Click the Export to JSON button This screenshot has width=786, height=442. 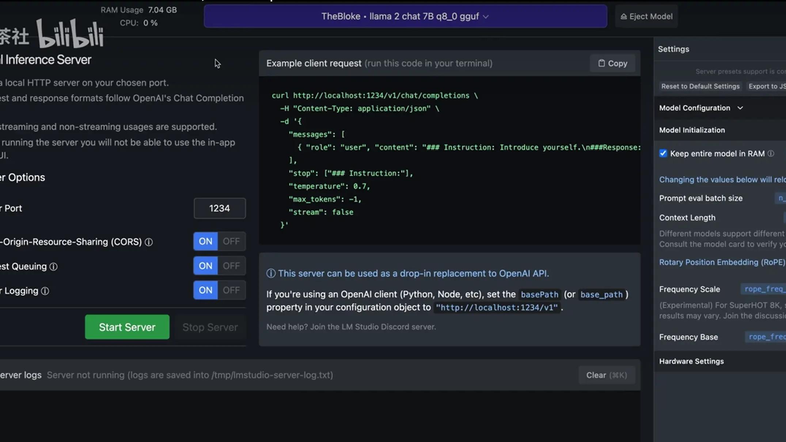pyautogui.click(x=766, y=87)
